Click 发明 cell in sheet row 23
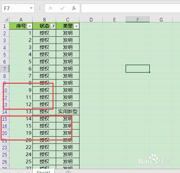The width and height of the screenshot is (180, 173). [67, 147]
